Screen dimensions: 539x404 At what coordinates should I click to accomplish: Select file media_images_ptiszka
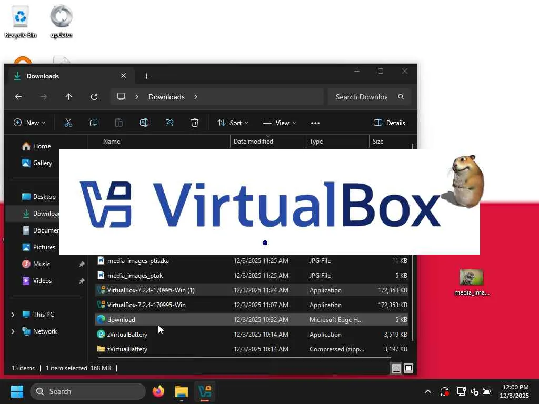point(251,261)
